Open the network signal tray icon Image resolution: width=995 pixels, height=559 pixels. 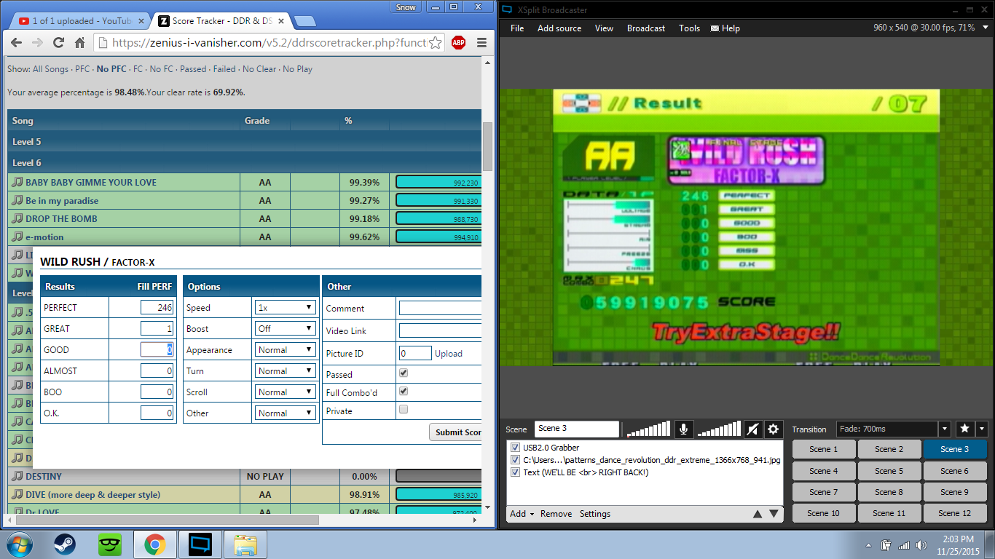pos(904,545)
